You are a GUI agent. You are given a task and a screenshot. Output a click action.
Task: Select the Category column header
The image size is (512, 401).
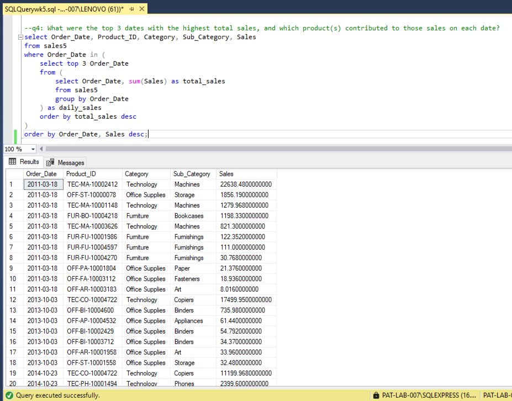146,174
